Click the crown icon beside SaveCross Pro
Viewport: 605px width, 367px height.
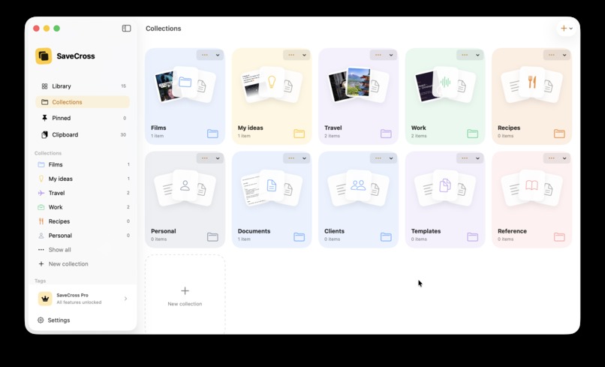coord(45,299)
